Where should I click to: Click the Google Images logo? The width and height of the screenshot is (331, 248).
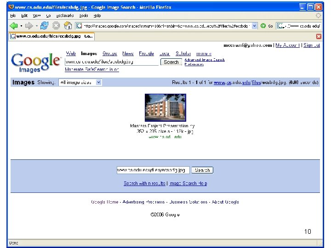[x=36, y=62]
